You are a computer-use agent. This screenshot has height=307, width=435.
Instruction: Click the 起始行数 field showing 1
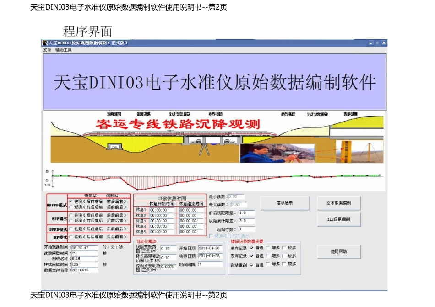point(247,229)
